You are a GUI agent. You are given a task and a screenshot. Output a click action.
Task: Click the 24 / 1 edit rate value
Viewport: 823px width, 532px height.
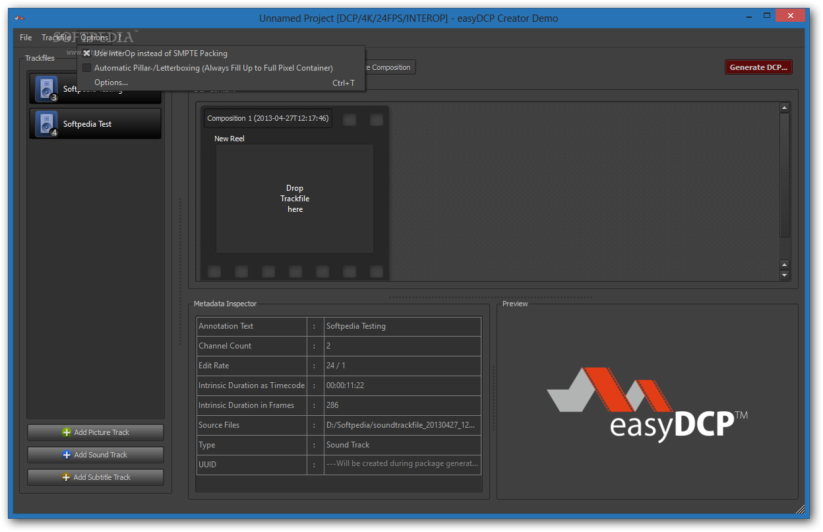336,366
